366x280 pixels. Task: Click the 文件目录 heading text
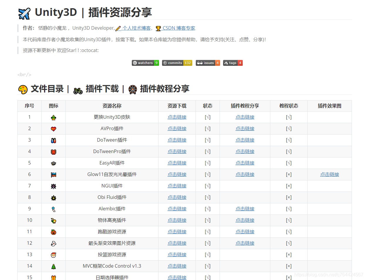click(x=47, y=89)
